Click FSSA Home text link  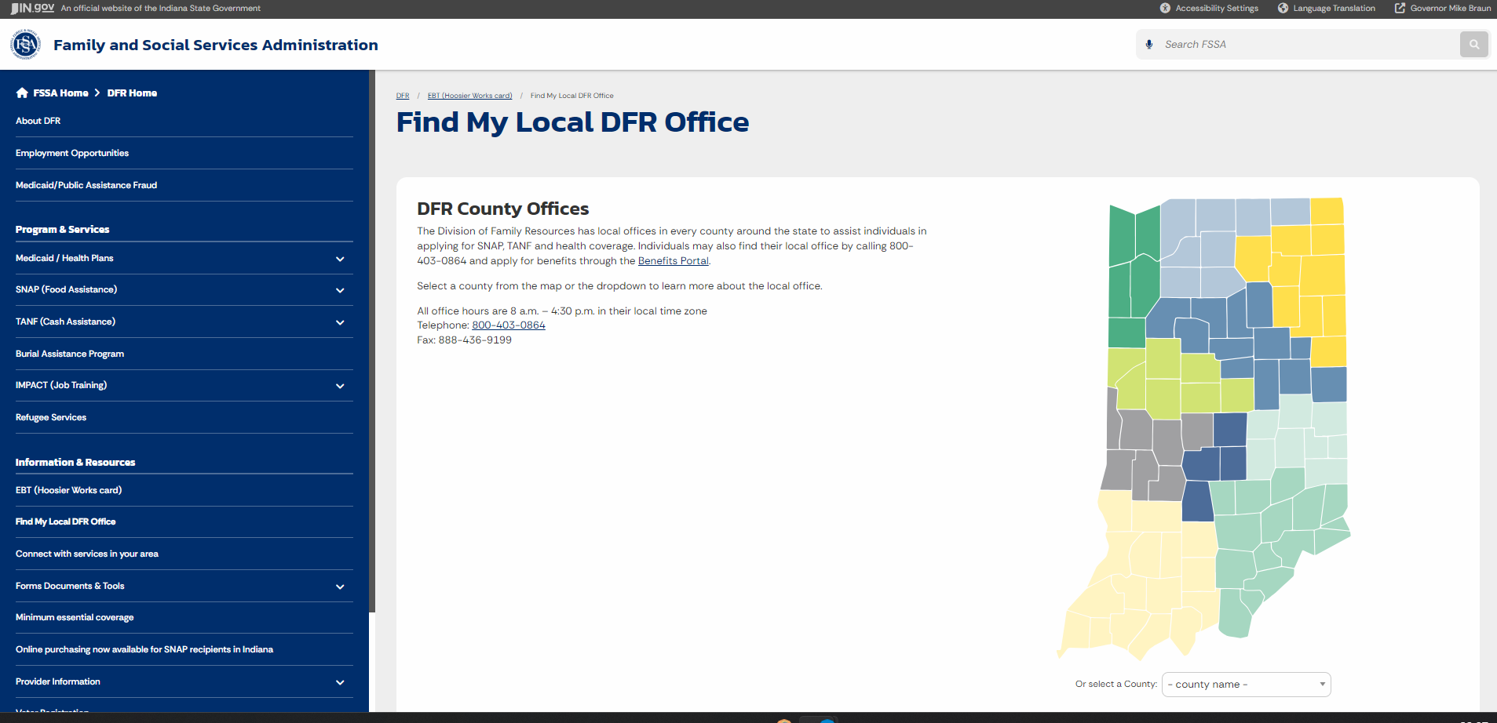pyautogui.click(x=60, y=93)
